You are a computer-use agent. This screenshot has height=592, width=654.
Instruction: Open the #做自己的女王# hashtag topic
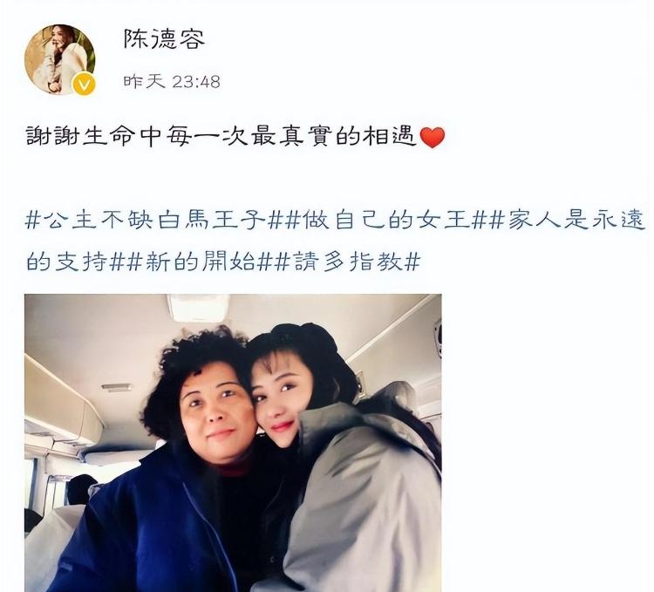click(386, 220)
